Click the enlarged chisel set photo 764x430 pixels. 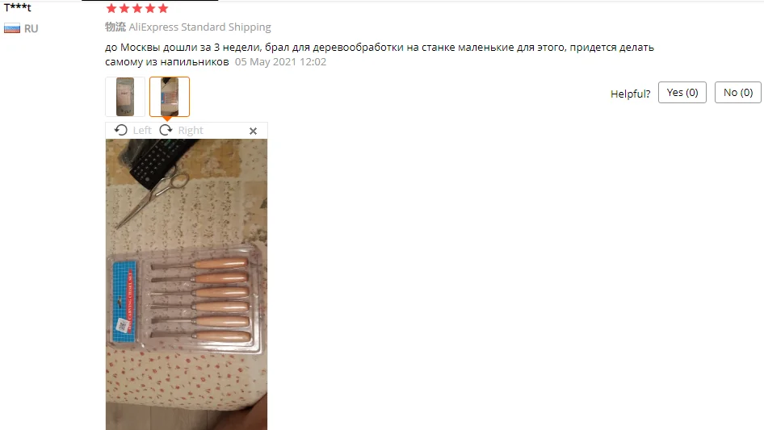[x=187, y=285]
